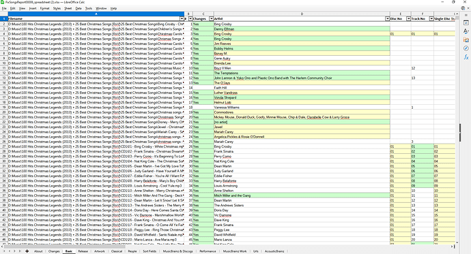The height and width of the screenshot is (254, 471).
Task: Open the sidebar Functions fx icon
Action: tap(466, 57)
